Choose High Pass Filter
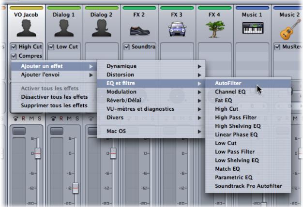This screenshot has height=207, width=303. tap(248, 118)
